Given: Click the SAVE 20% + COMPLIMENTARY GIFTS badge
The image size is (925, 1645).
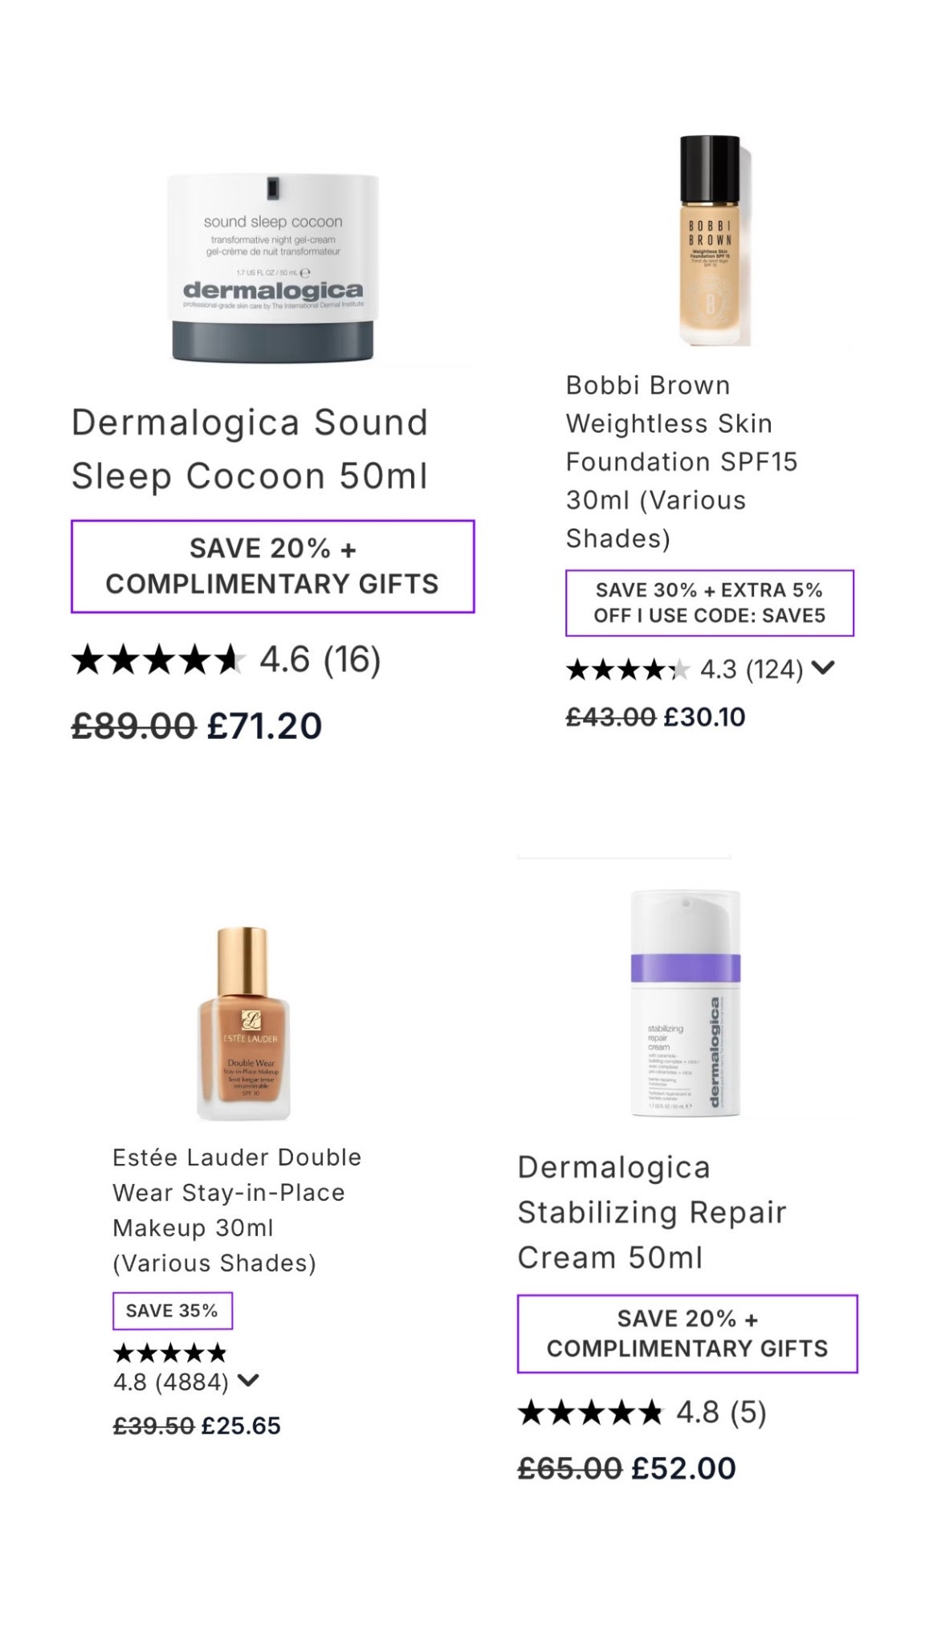Looking at the screenshot, I should (272, 568).
